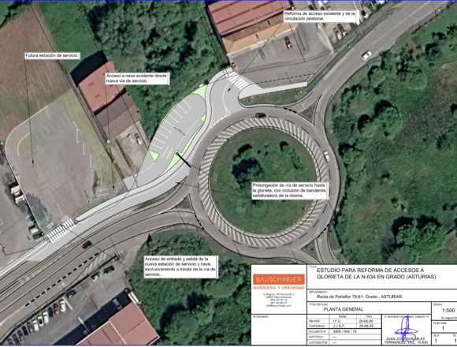This screenshot has height=347, width=457.
Task: Click the 'PLANTA GENERAL' plan title
Action: coord(344,309)
